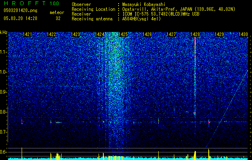The height and width of the screenshot is (160, 252).
Task: Select the antenna value A504HB(yagi 4el)
Action: click(x=141, y=19)
